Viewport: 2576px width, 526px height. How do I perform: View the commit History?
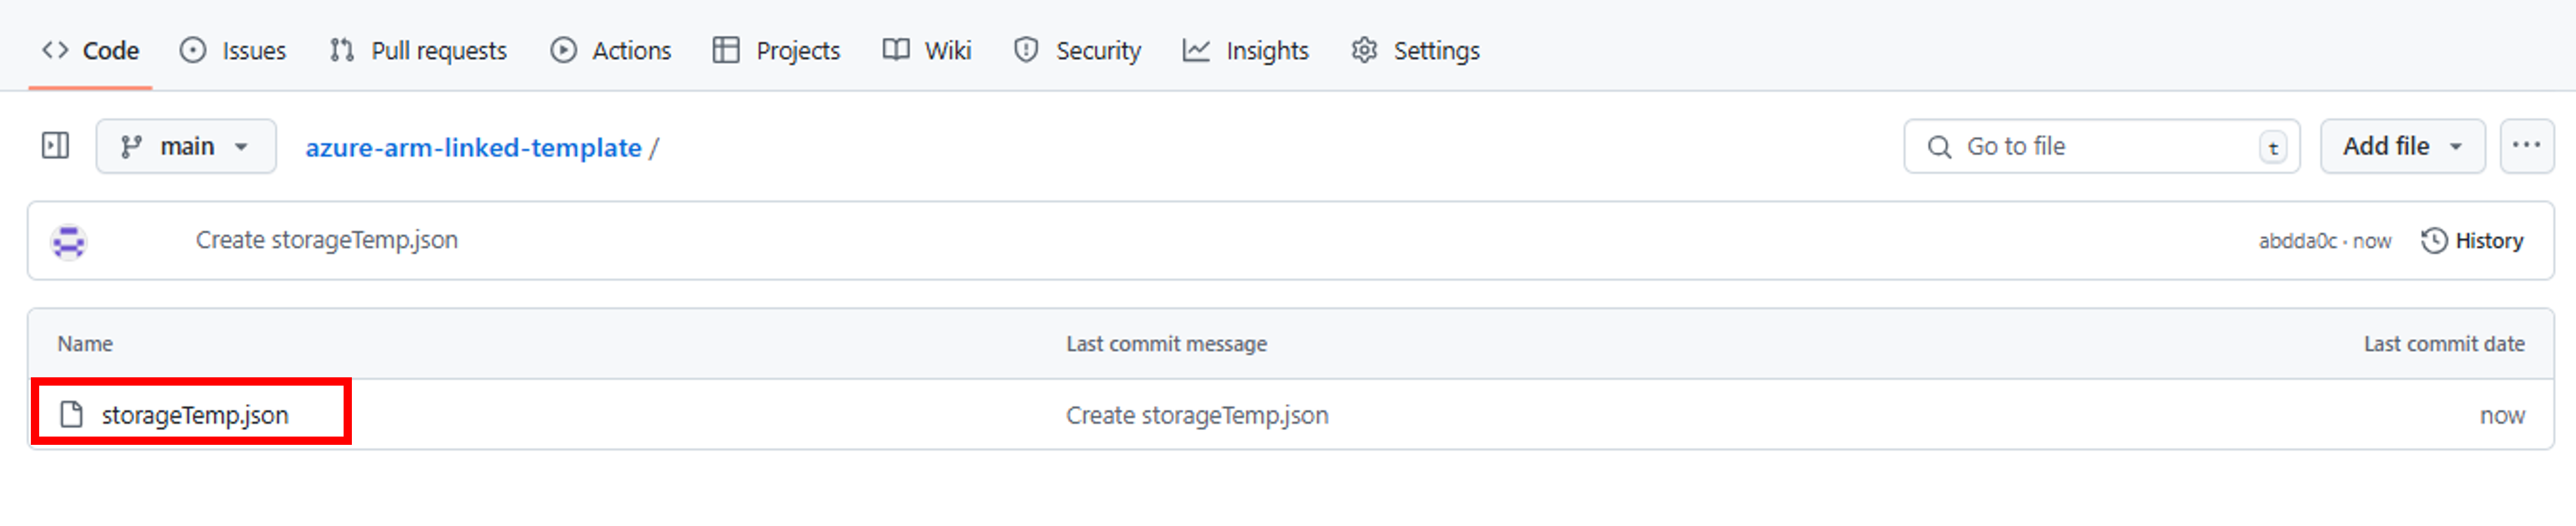tap(2472, 240)
